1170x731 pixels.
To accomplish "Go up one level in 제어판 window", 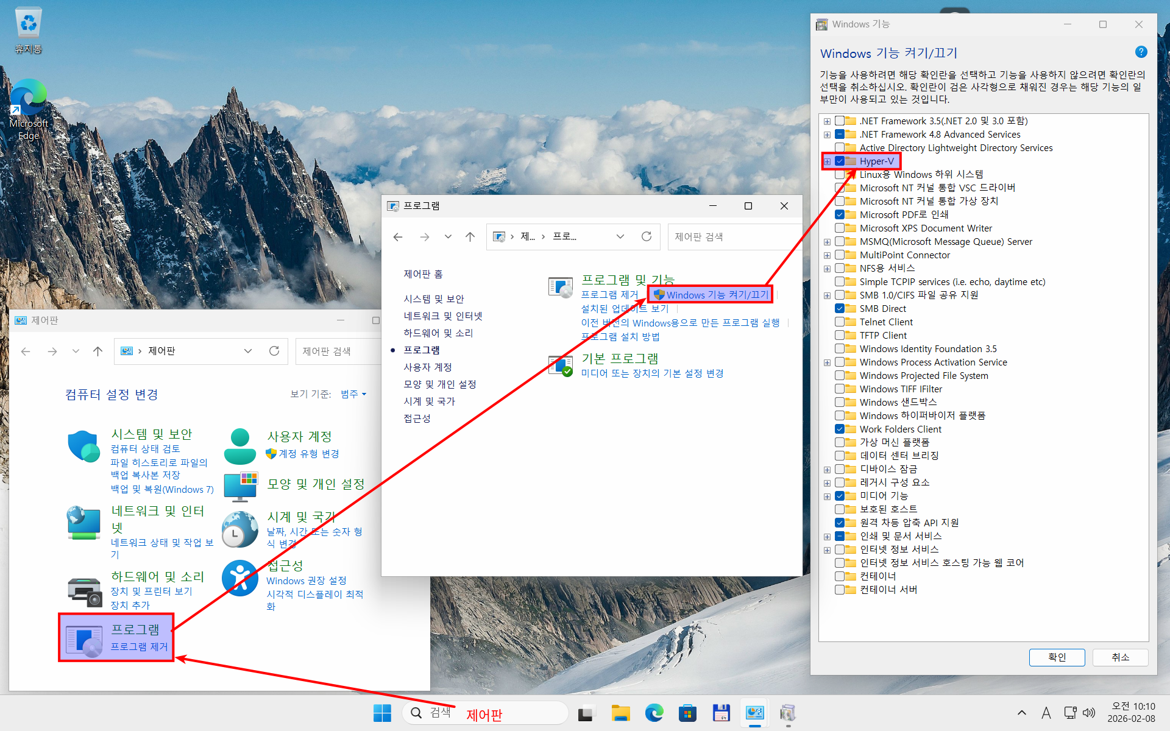I will click(97, 351).
